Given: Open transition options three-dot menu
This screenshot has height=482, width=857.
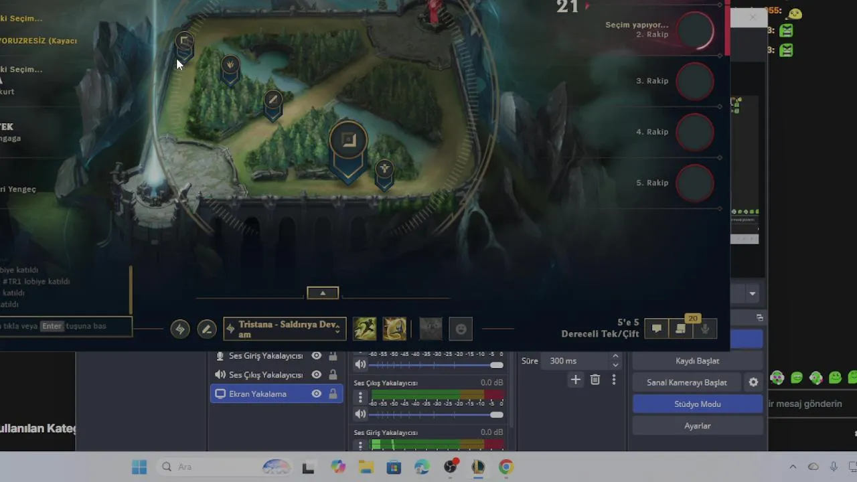Looking at the screenshot, I should 614,380.
